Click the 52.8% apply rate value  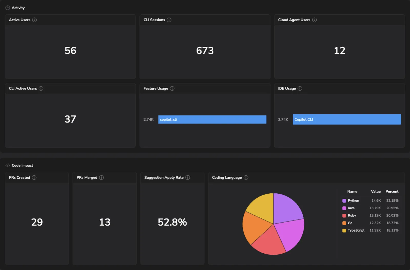(172, 222)
